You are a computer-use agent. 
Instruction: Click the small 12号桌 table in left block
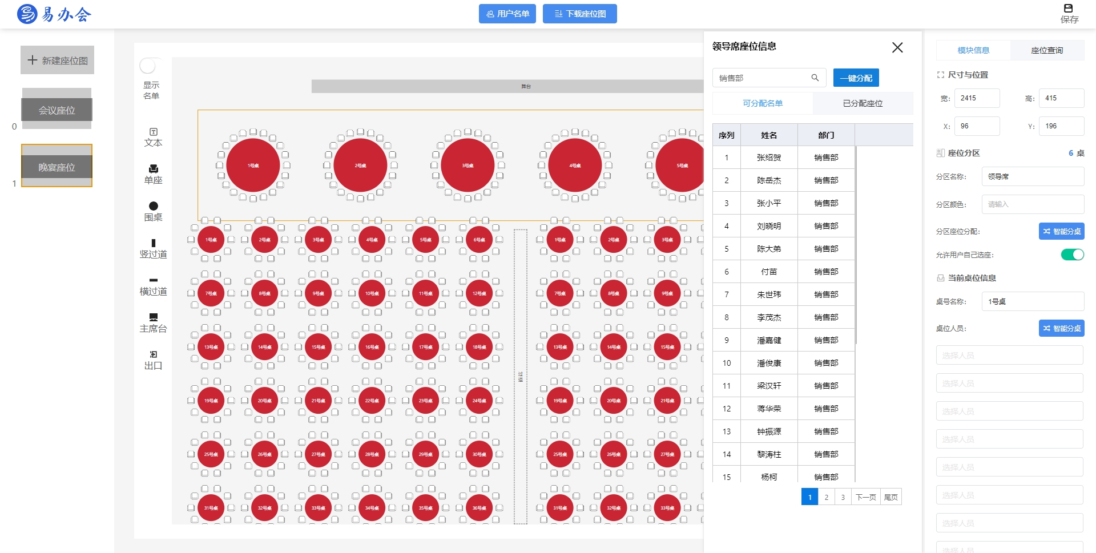click(x=479, y=293)
